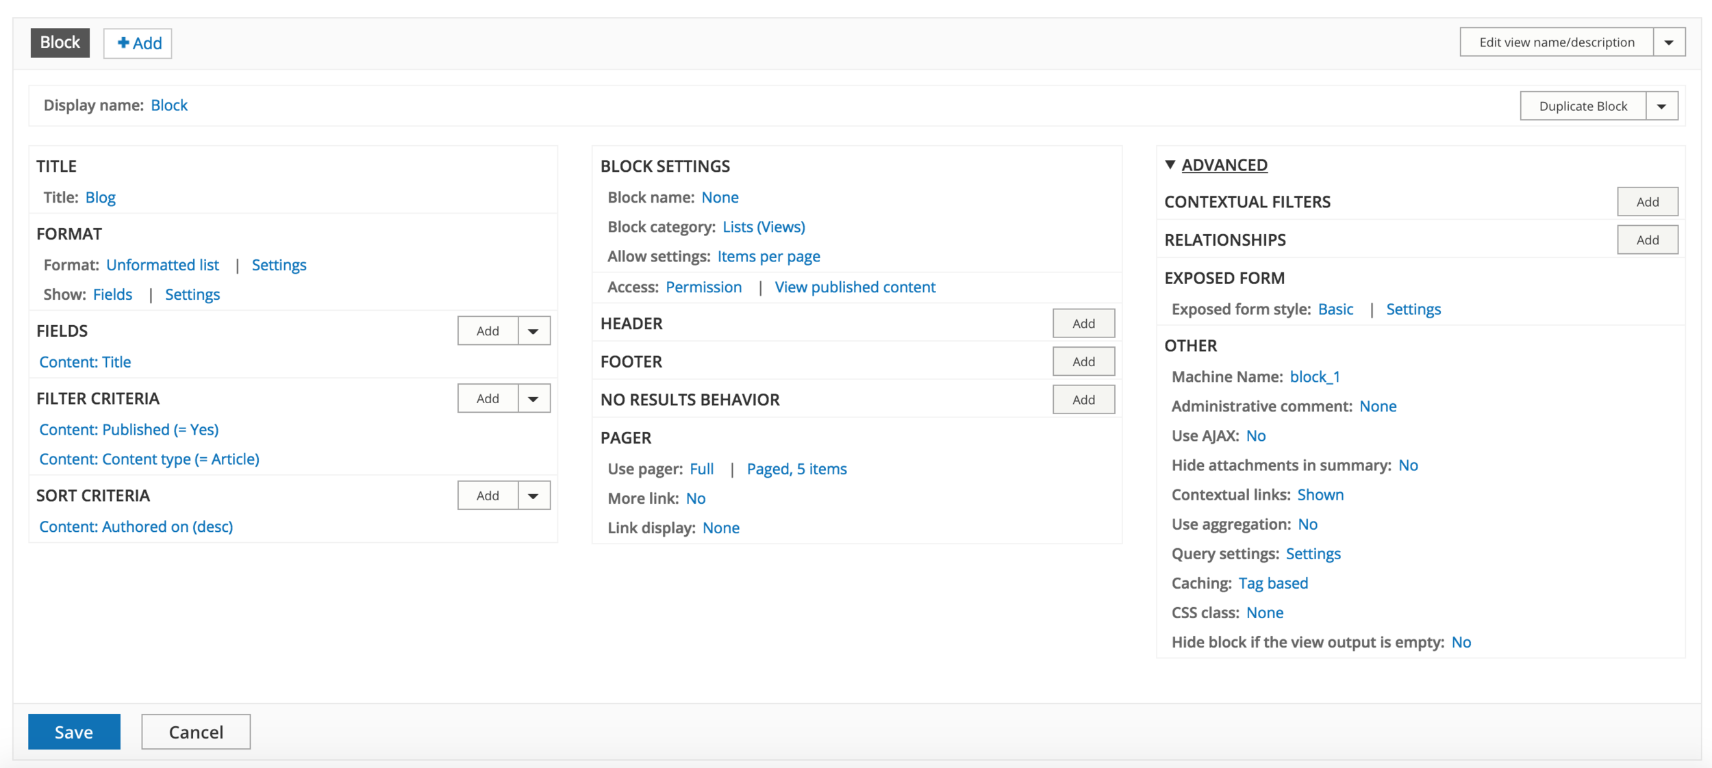The image size is (1712, 768).
Task: Click the plus Add display button
Action: pos(138,43)
